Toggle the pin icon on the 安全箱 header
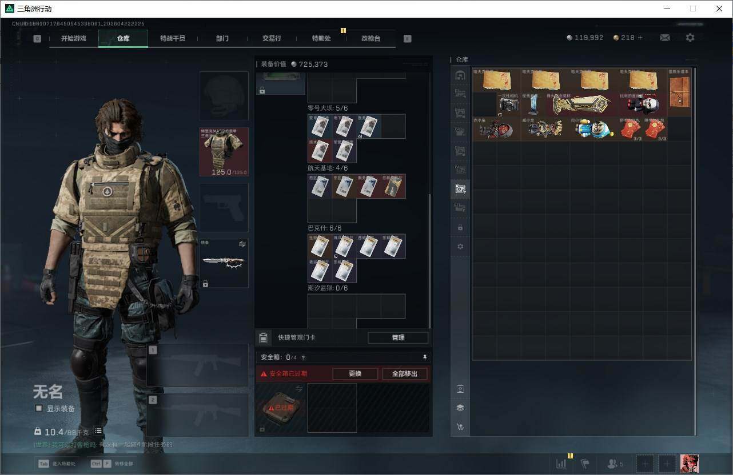The height and width of the screenshot is (475, 733). click(425, 357)
